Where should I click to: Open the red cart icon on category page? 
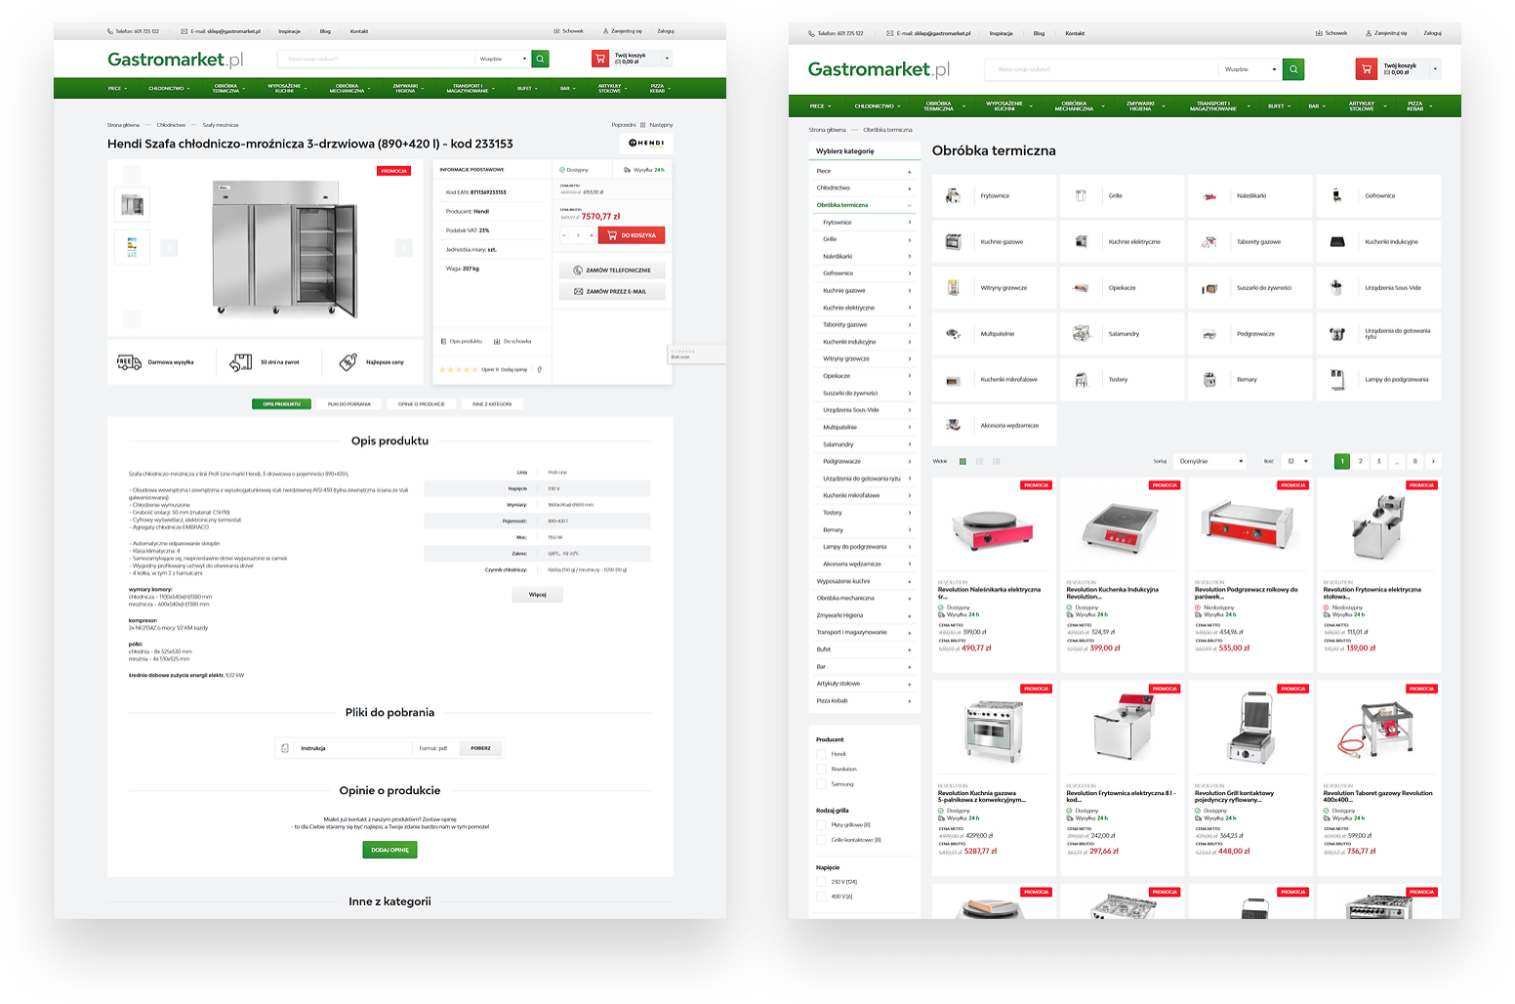click(1367, 69)
